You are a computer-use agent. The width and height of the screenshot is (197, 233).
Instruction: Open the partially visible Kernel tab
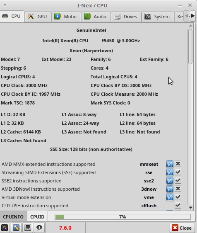[180, 17]
